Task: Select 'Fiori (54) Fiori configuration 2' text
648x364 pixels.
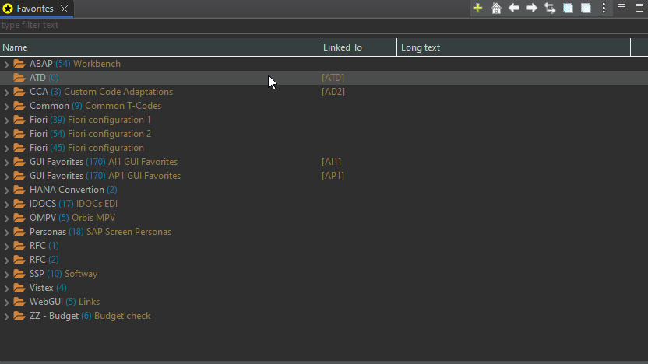Action: 90,134
